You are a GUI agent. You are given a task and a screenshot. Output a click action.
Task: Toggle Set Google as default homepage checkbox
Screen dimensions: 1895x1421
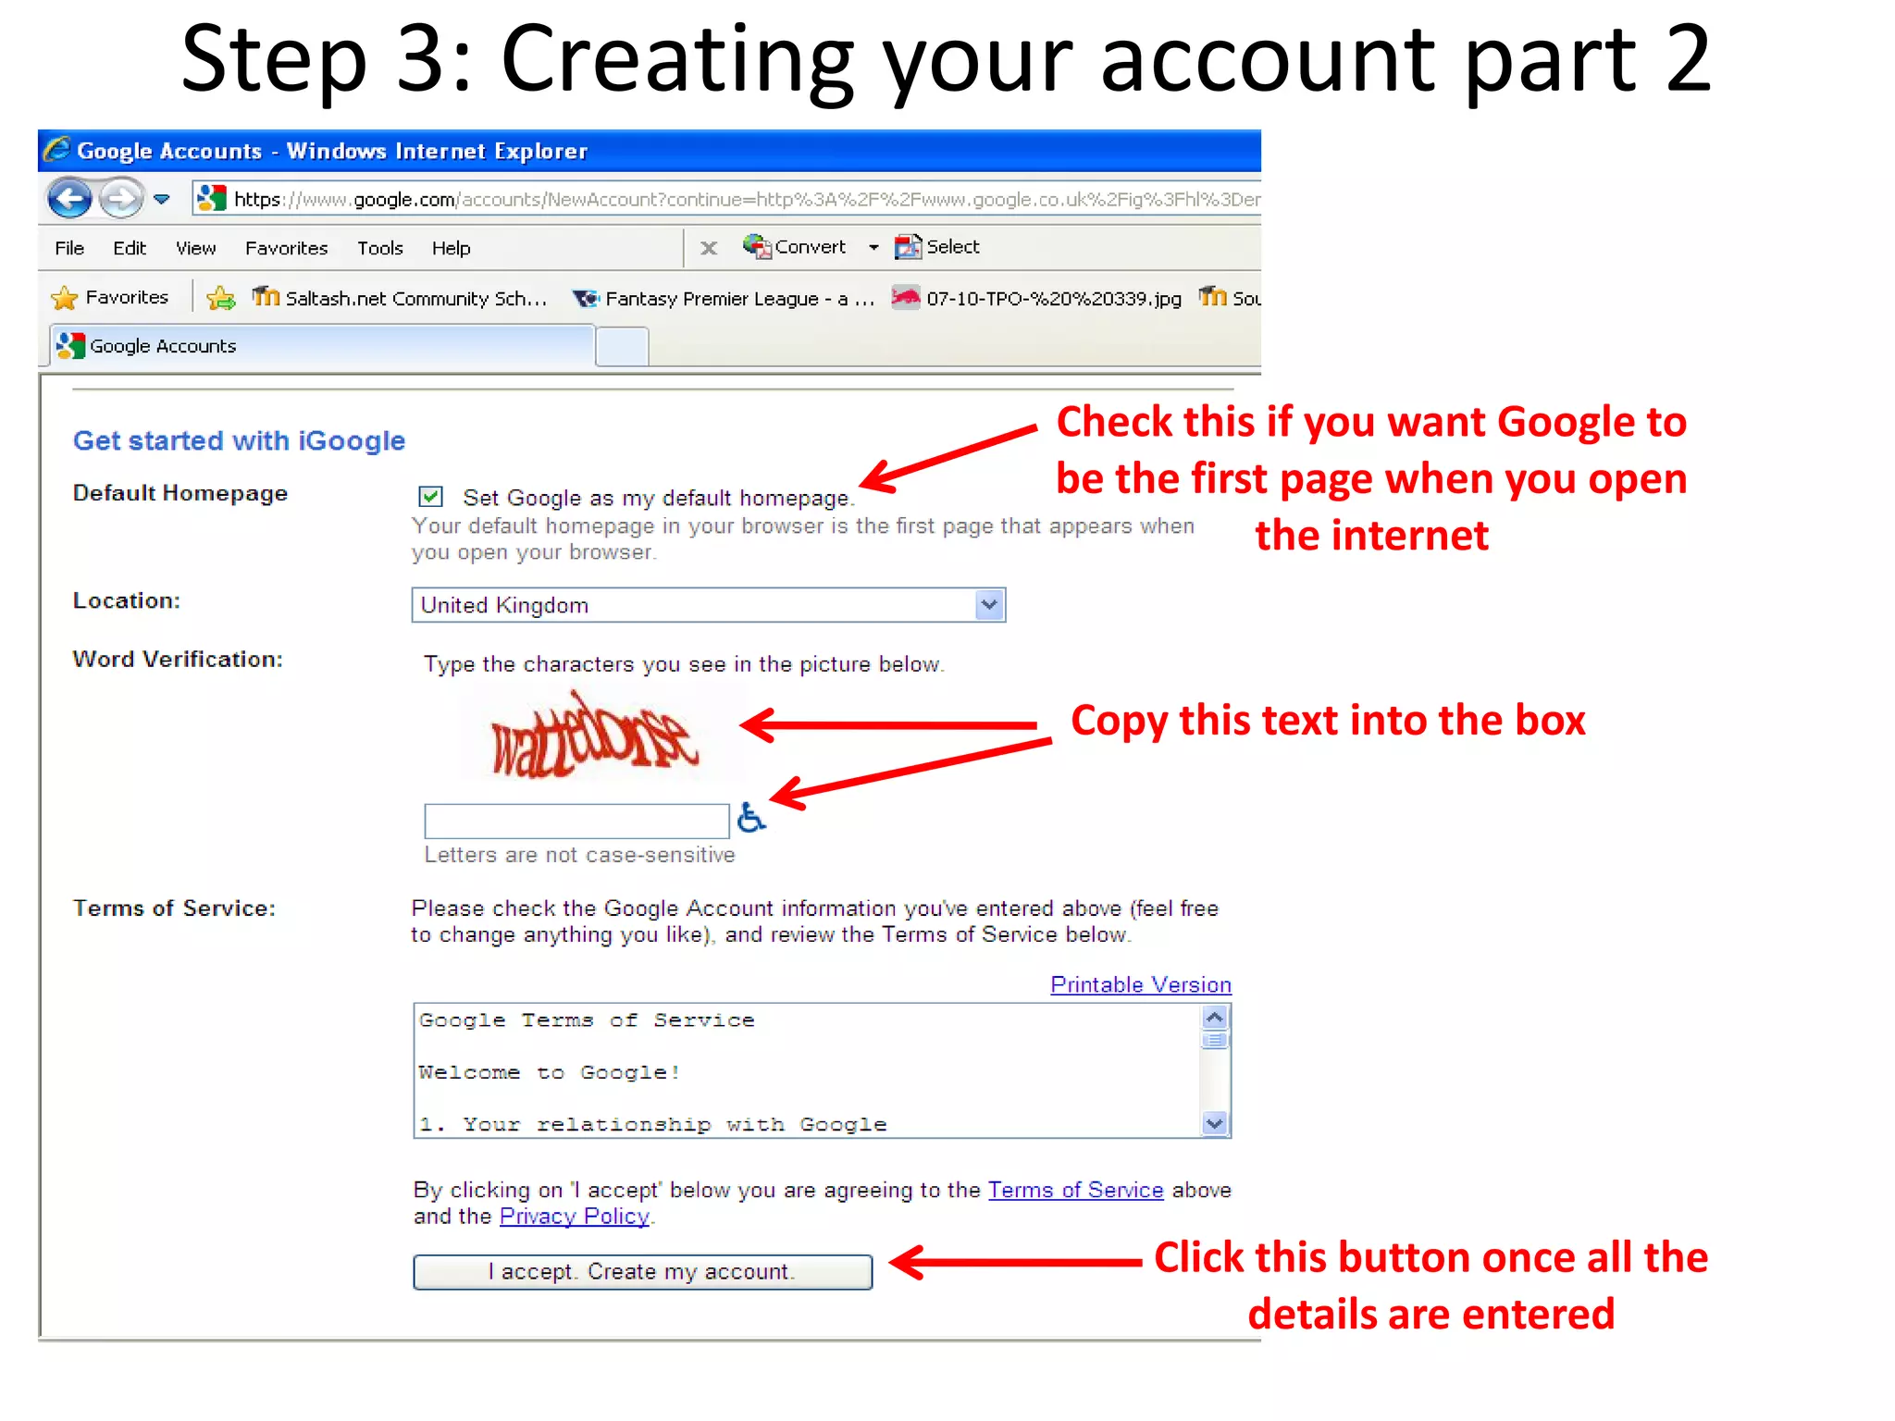pyautogui.click(x=430, y=497)
